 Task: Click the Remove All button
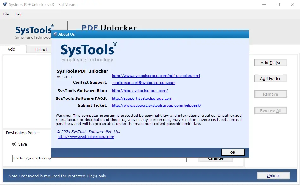tap(271, 111)
